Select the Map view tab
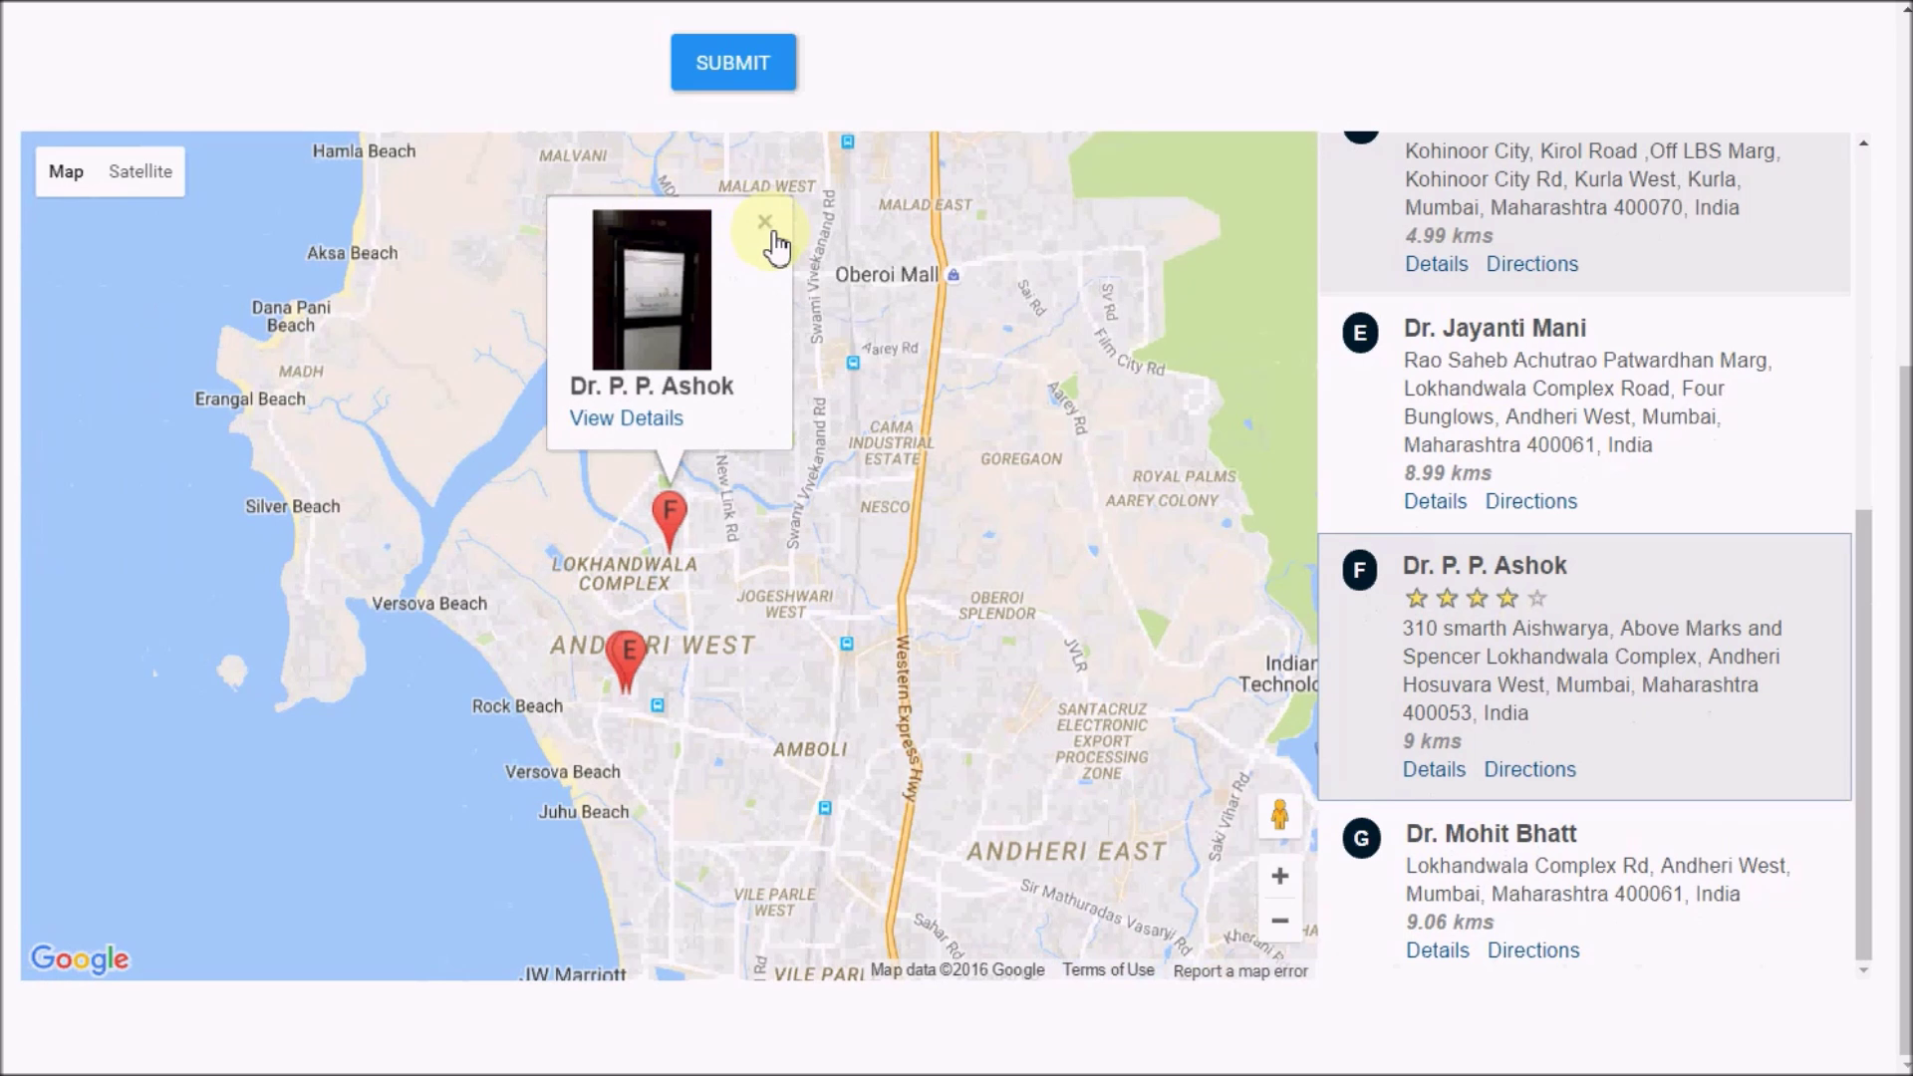This screenshot has width=1913, height=1076. [x=66, y=171]
